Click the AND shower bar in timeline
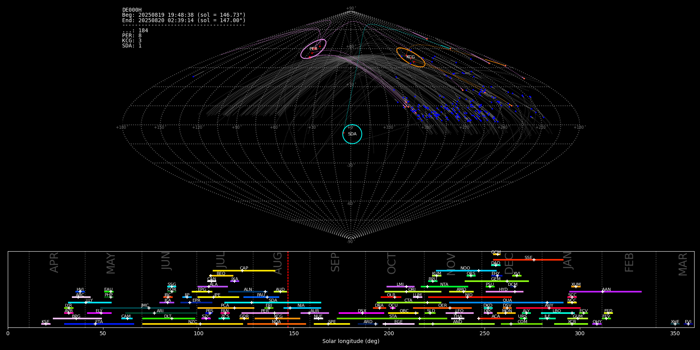Viewport: 700px width, 350px height. click(457, 324)
